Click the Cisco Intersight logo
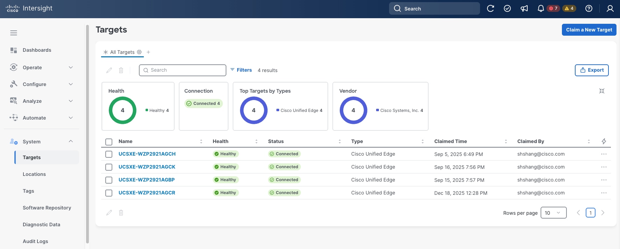The width and height of the screenshot is (620, 249). tap(29, 8)
